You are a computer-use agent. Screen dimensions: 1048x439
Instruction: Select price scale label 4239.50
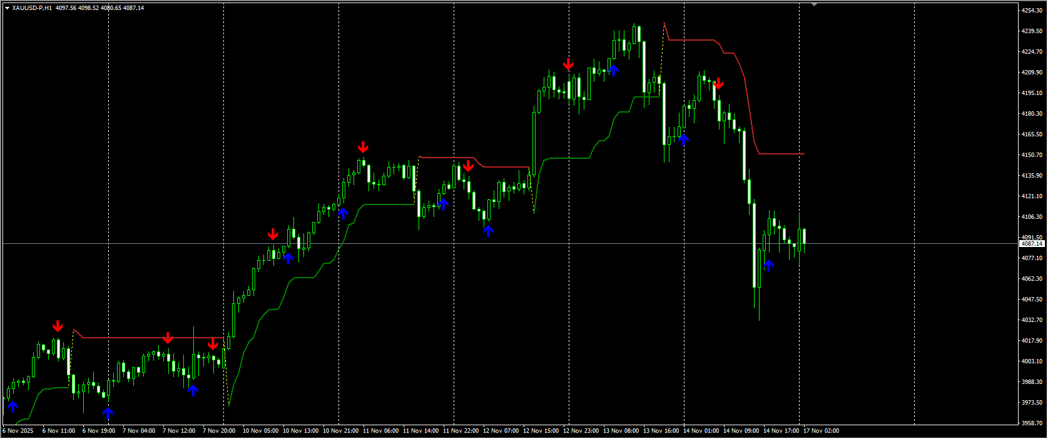coord(1032,31)
